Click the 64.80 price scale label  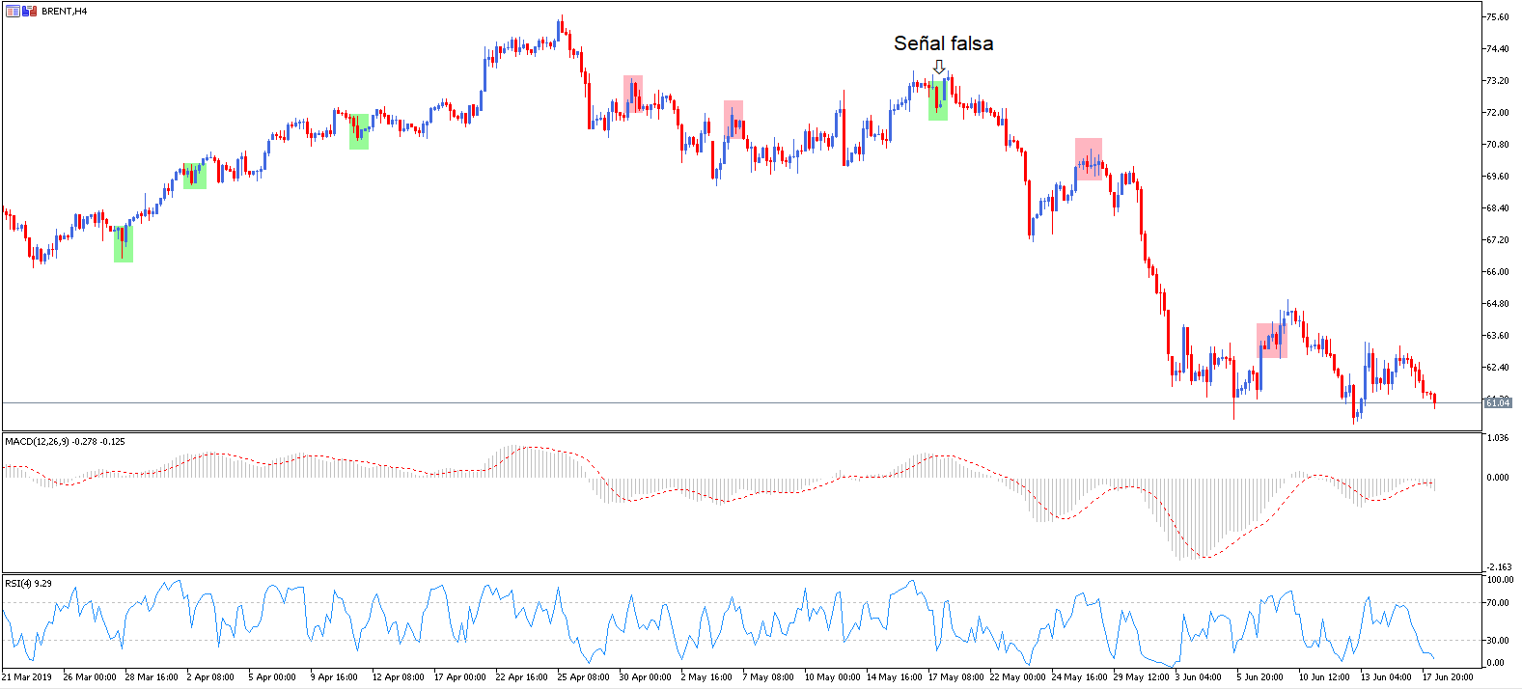[1498, 304]
